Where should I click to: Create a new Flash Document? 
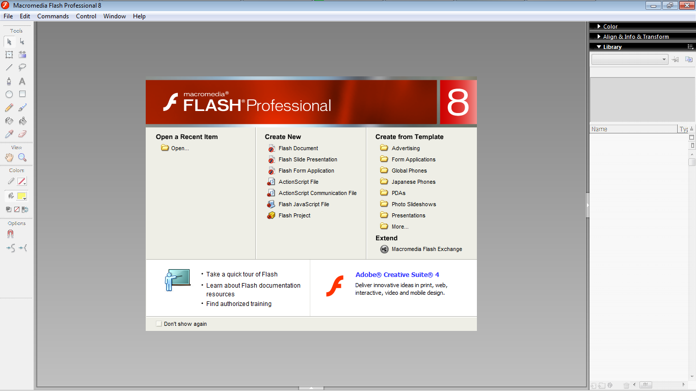[293, 148]
